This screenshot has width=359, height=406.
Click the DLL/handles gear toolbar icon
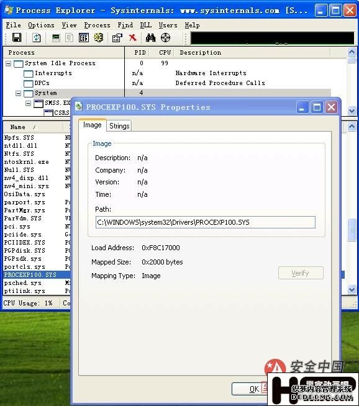(x=98, y=38)
